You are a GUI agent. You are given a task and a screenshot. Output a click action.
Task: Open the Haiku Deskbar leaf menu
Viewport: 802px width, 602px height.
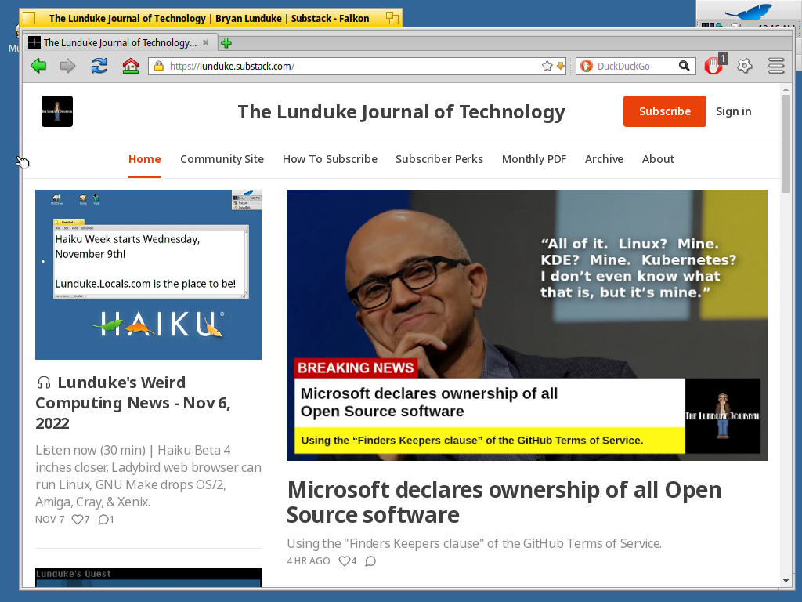tap(749, 11)
